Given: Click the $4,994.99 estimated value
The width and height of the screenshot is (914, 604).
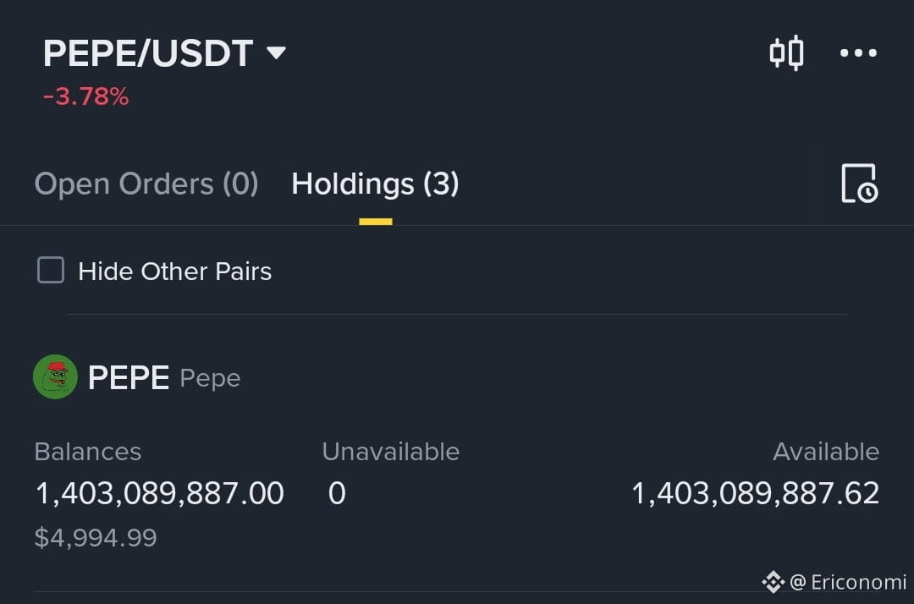Looking at the screenshot, I should [96, 538].
